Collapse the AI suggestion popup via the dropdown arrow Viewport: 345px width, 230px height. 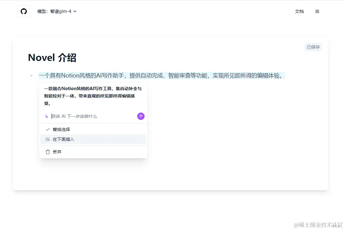pyautogui.click(x=75, y=11)
